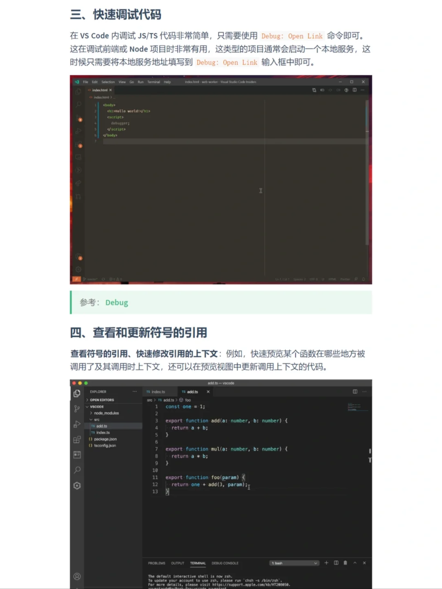The image size is (442, 589).
Task: Open the Terminal menu in the menu bar
Action: click(x=153, y=82)
